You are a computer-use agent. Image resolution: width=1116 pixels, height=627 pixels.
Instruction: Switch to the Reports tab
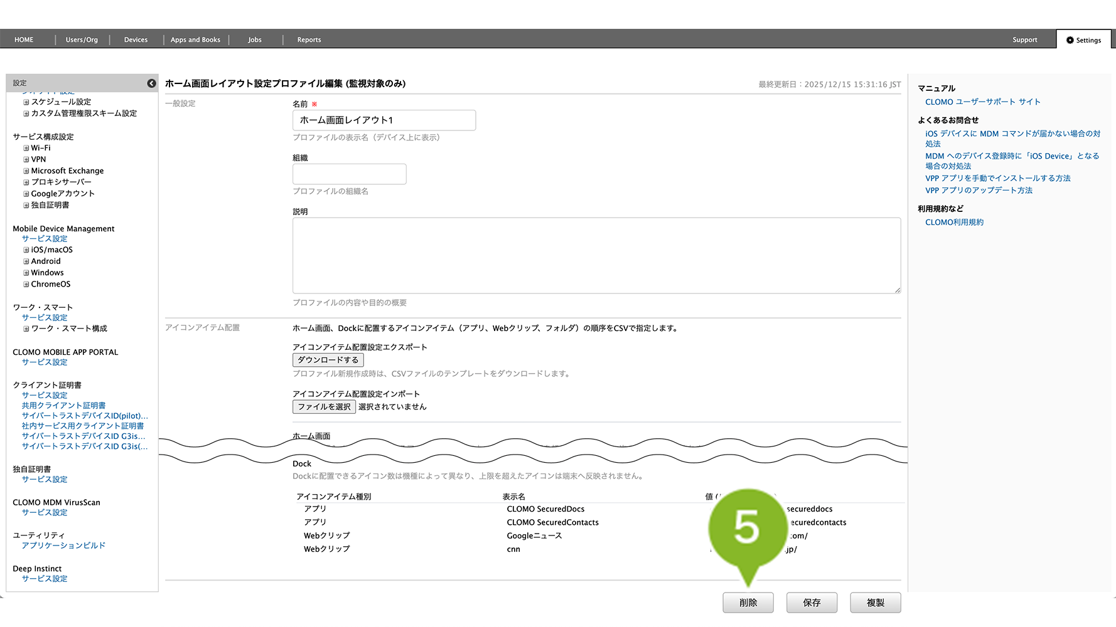[309, 40]
